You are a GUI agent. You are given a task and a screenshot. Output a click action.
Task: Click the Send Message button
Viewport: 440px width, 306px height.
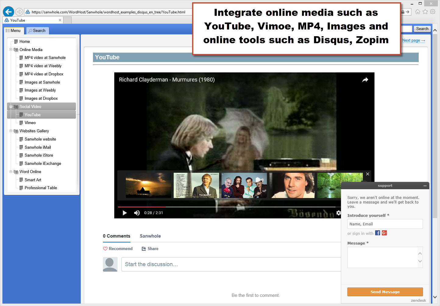[x=385, y=292]
